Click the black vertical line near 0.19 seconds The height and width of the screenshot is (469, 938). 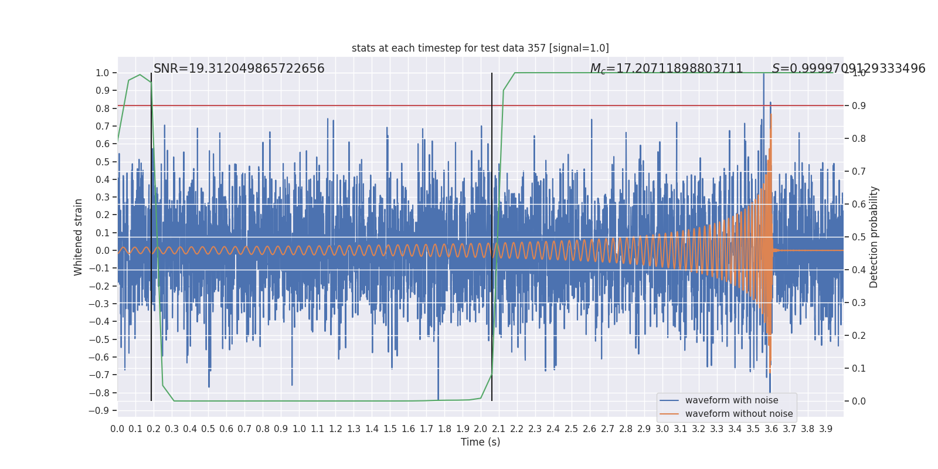151,237
